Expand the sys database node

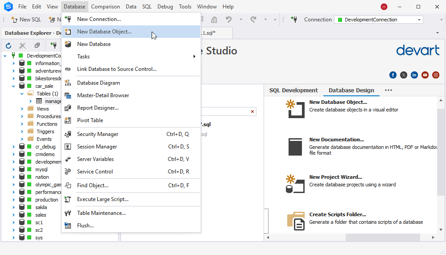coord(13,238)
